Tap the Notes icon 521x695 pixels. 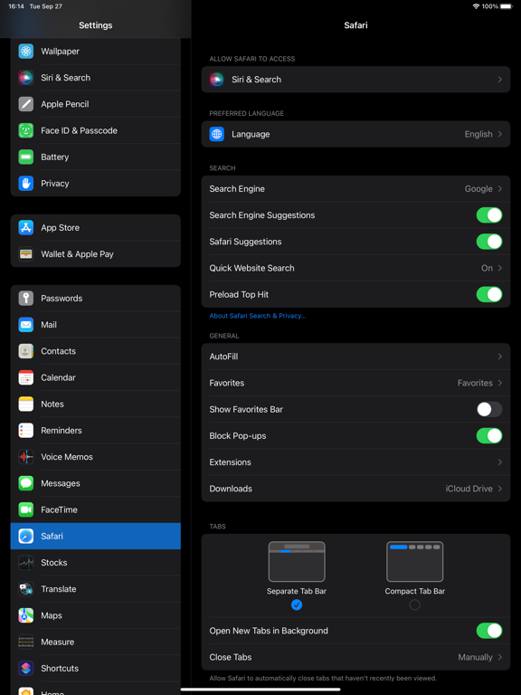coord(25,404)
